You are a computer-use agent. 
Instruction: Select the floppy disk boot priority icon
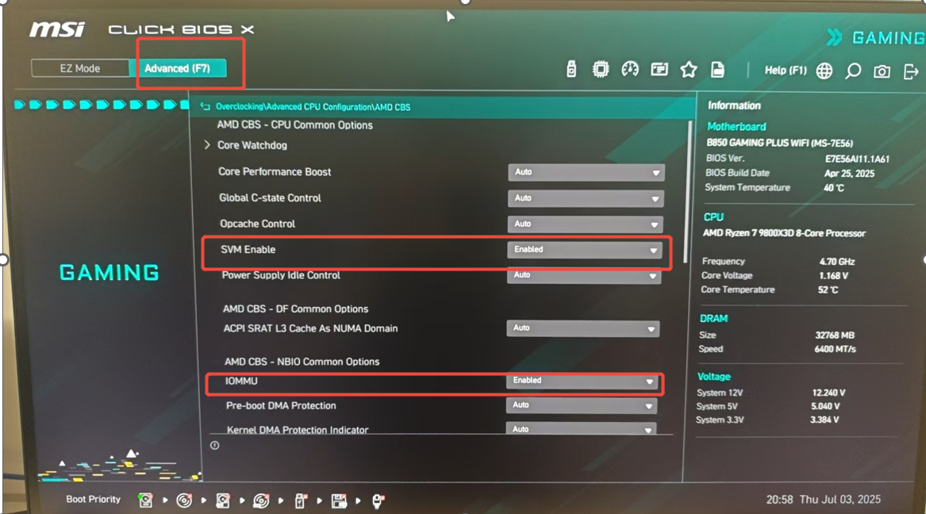(x=339, y=501)
